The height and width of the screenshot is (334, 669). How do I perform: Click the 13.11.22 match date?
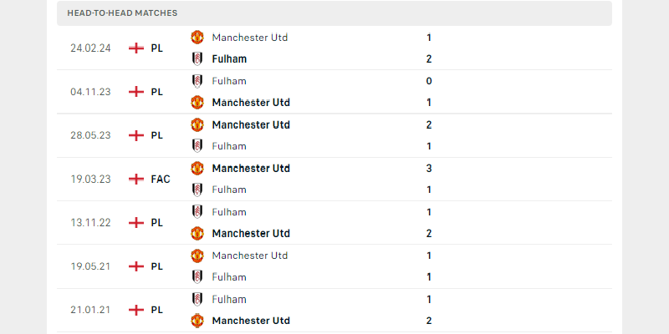(x=90, y=223)
